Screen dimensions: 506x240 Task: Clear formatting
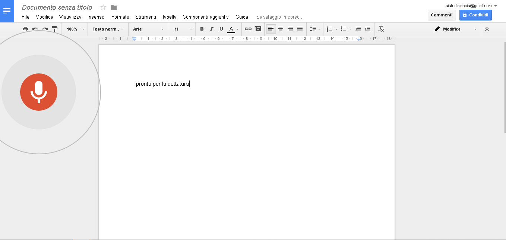pos(381,29)
